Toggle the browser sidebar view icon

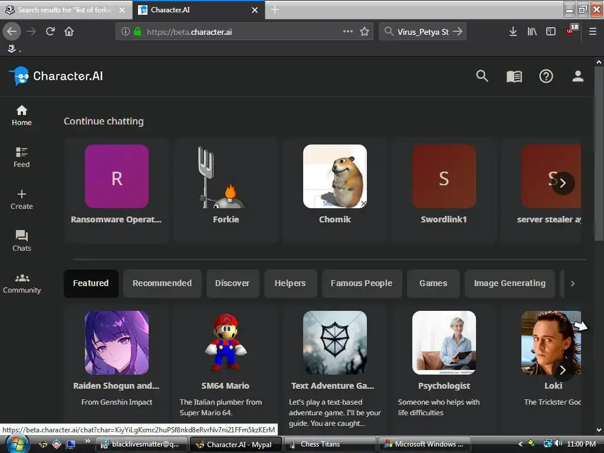pyautogui.click(x=551, y=32)
